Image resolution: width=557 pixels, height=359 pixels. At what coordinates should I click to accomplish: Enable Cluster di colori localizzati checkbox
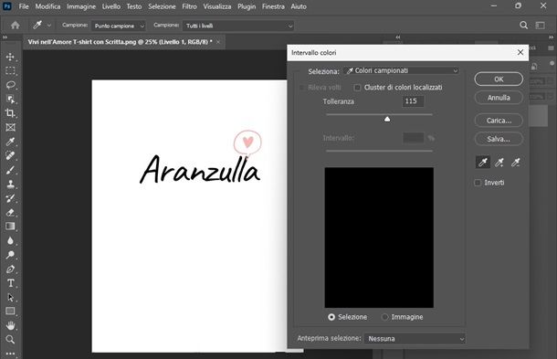pos(357,88)
